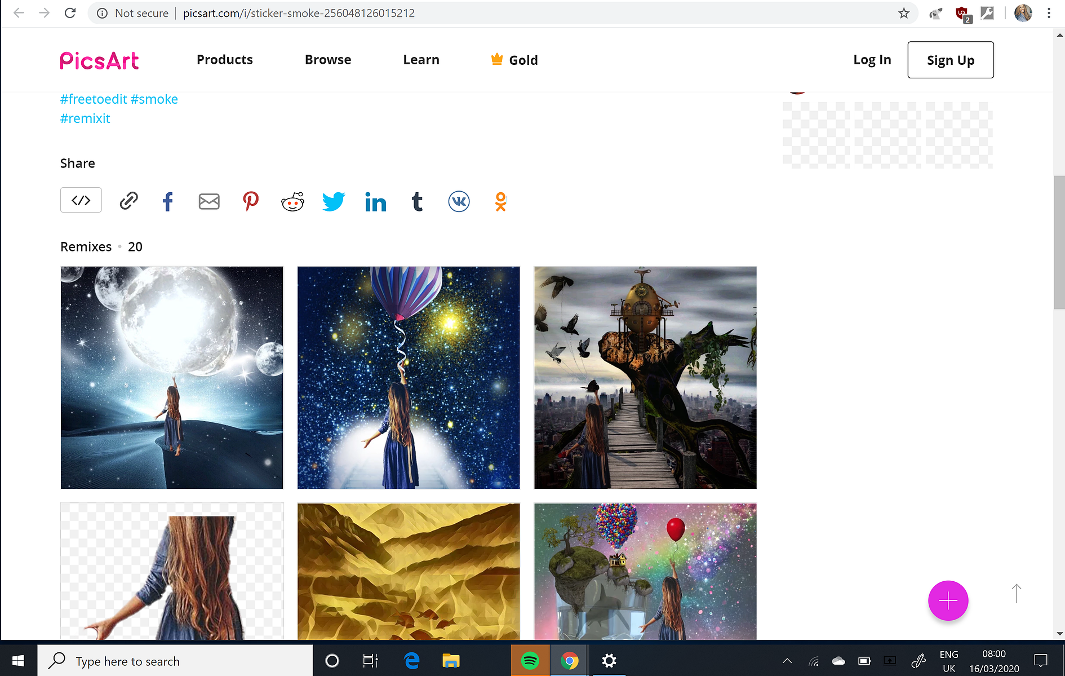Open the moon remix thumbnail
The image size is (1065, 676).
[x=172, y=378]
